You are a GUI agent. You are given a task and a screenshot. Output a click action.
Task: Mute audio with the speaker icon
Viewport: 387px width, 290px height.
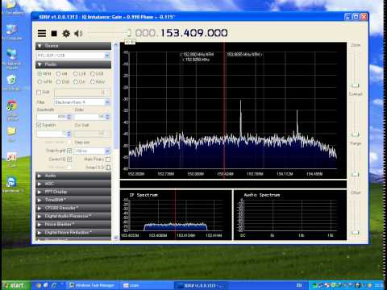(78, 34)
